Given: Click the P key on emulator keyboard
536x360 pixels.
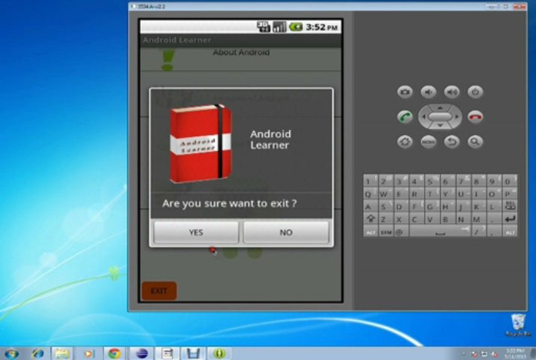Looking at the screenshot, I should [509, 193].
